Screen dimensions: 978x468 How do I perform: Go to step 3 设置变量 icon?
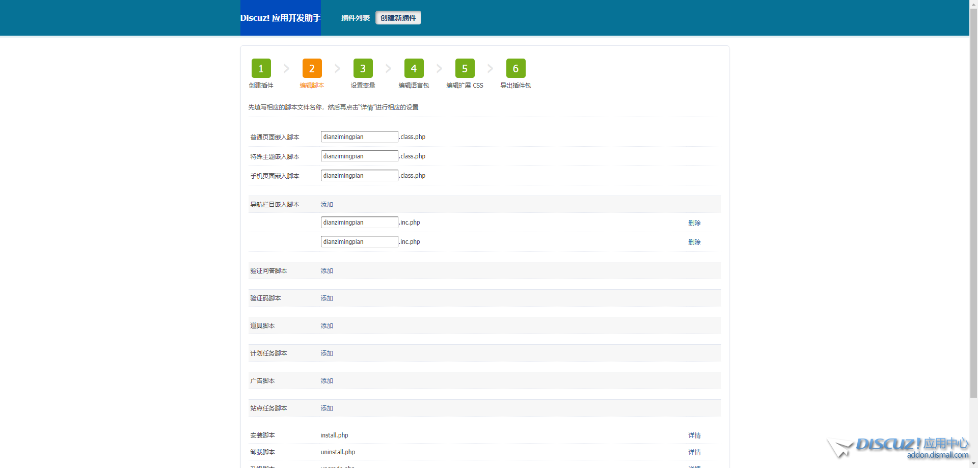point(363,68)
